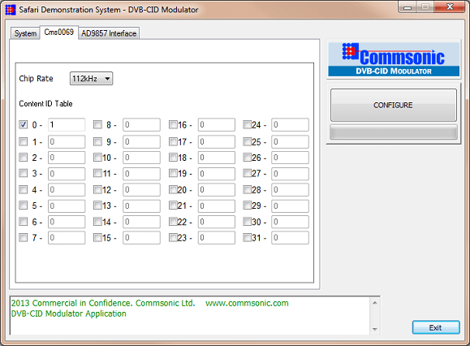Screen dimensions: 470x346
Task: Enable Content ID entry 23 checkbox
Action: pos(173,237)
